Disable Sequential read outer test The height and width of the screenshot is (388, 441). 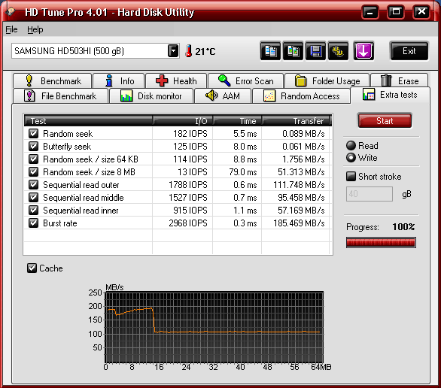pyautogui.click(x=33, y=184)
